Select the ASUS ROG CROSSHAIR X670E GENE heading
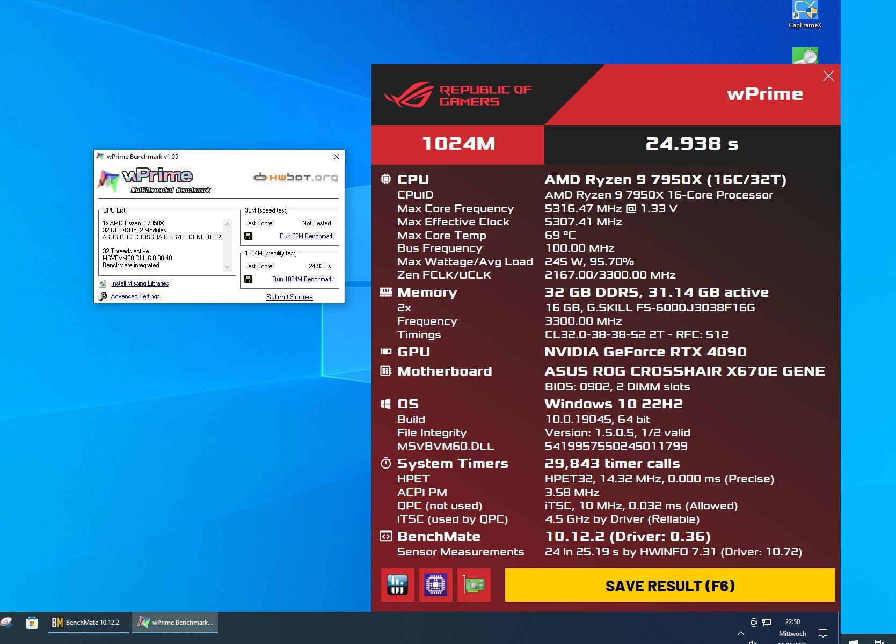This screenshot has width=896, height=644. point(684,371)
